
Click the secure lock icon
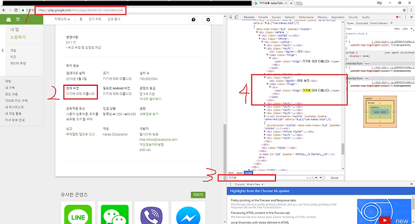coord(23,10)
